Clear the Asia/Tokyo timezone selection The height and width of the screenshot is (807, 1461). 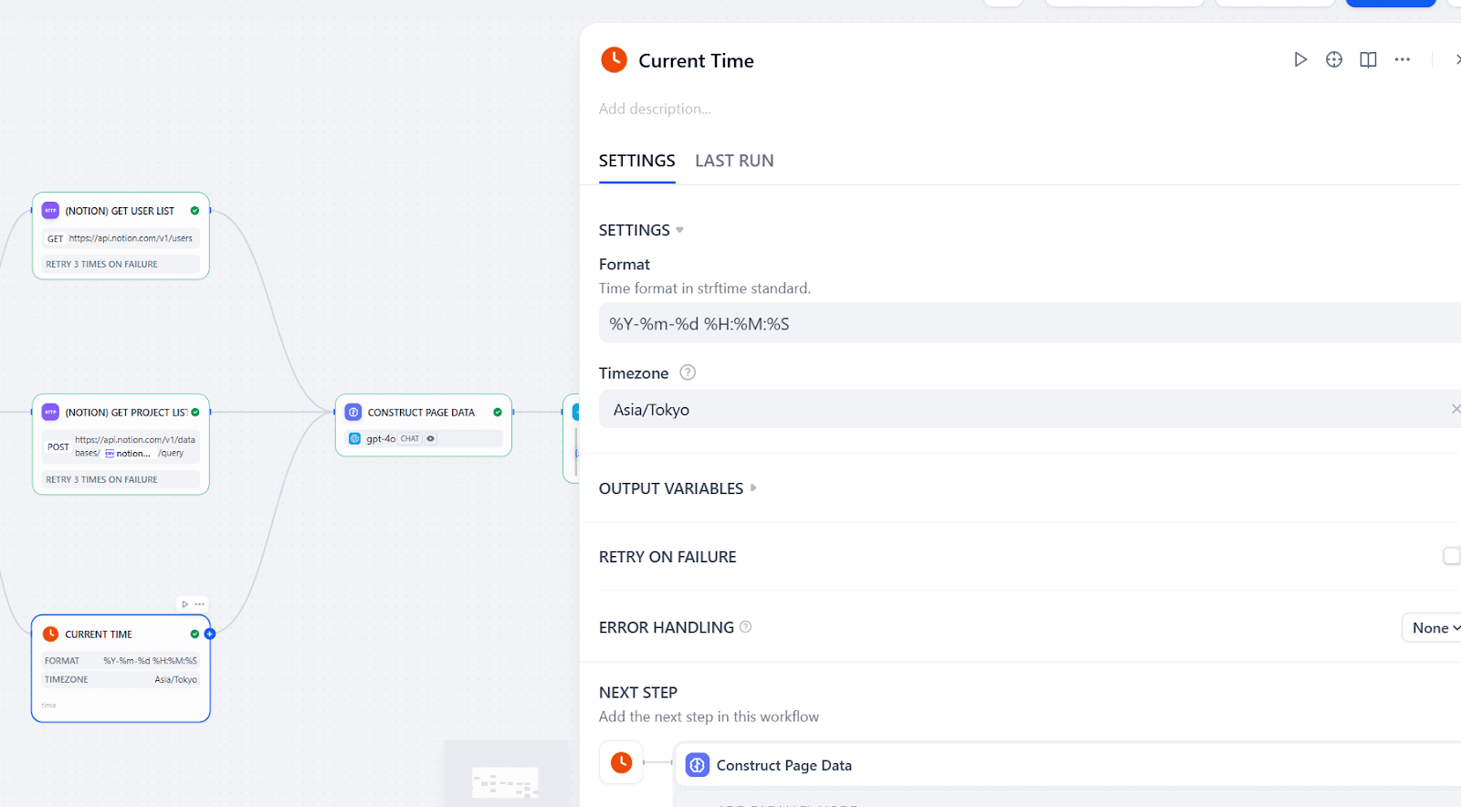1455,409
